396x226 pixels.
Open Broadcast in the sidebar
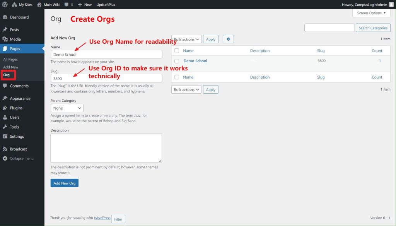18,149
